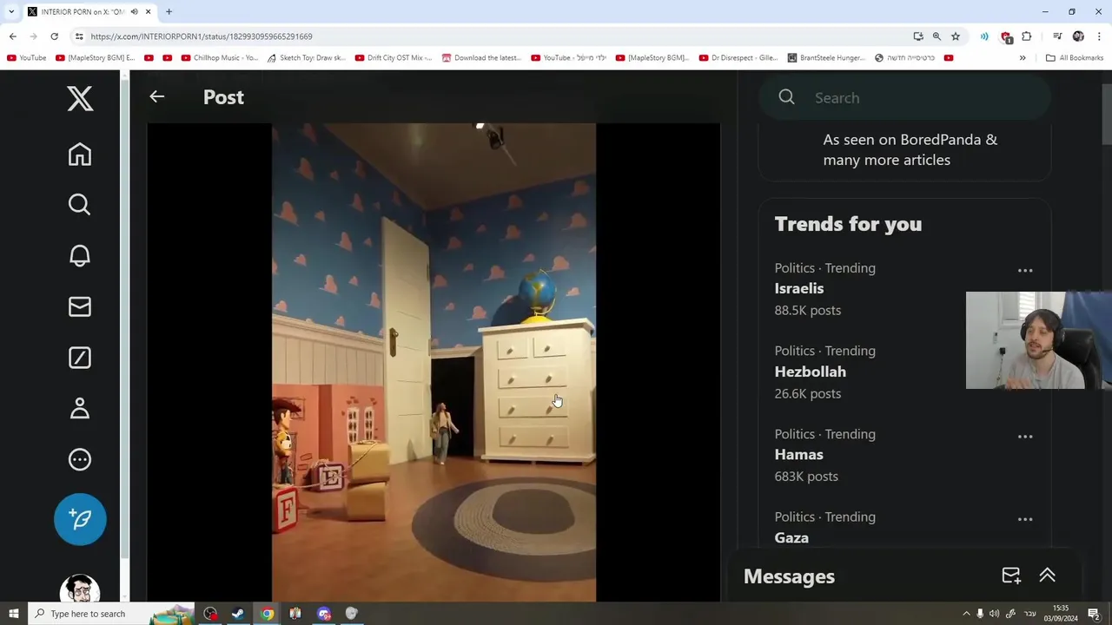The width and height of the screenshot is (1112, 625).
Task: Click the zoom magnifier in address bar
Action: point(937,36)
